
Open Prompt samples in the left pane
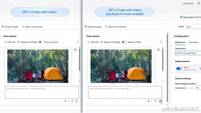point(10,27)
